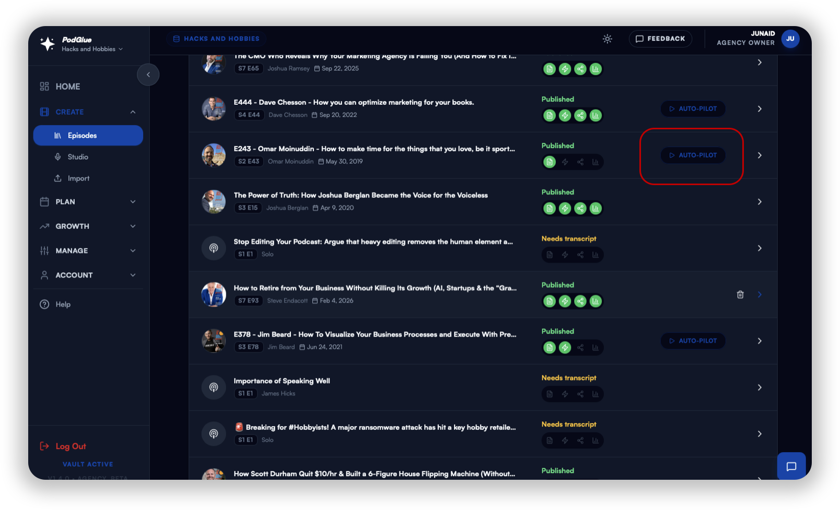
Task: Open analytics chart icon for Joshua Berglan episode
Action: click(x=596, y=209)
